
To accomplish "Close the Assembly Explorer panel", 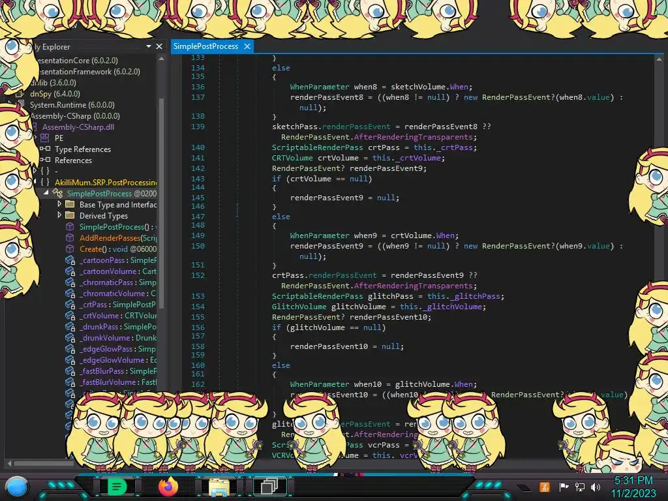I will click(x=159, y=46).
